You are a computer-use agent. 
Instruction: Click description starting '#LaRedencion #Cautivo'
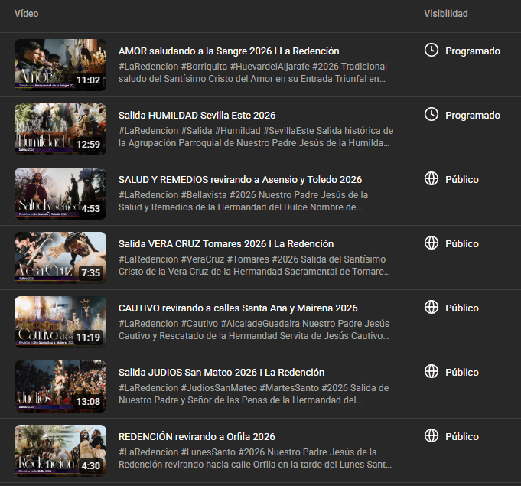tap(254, 329)
